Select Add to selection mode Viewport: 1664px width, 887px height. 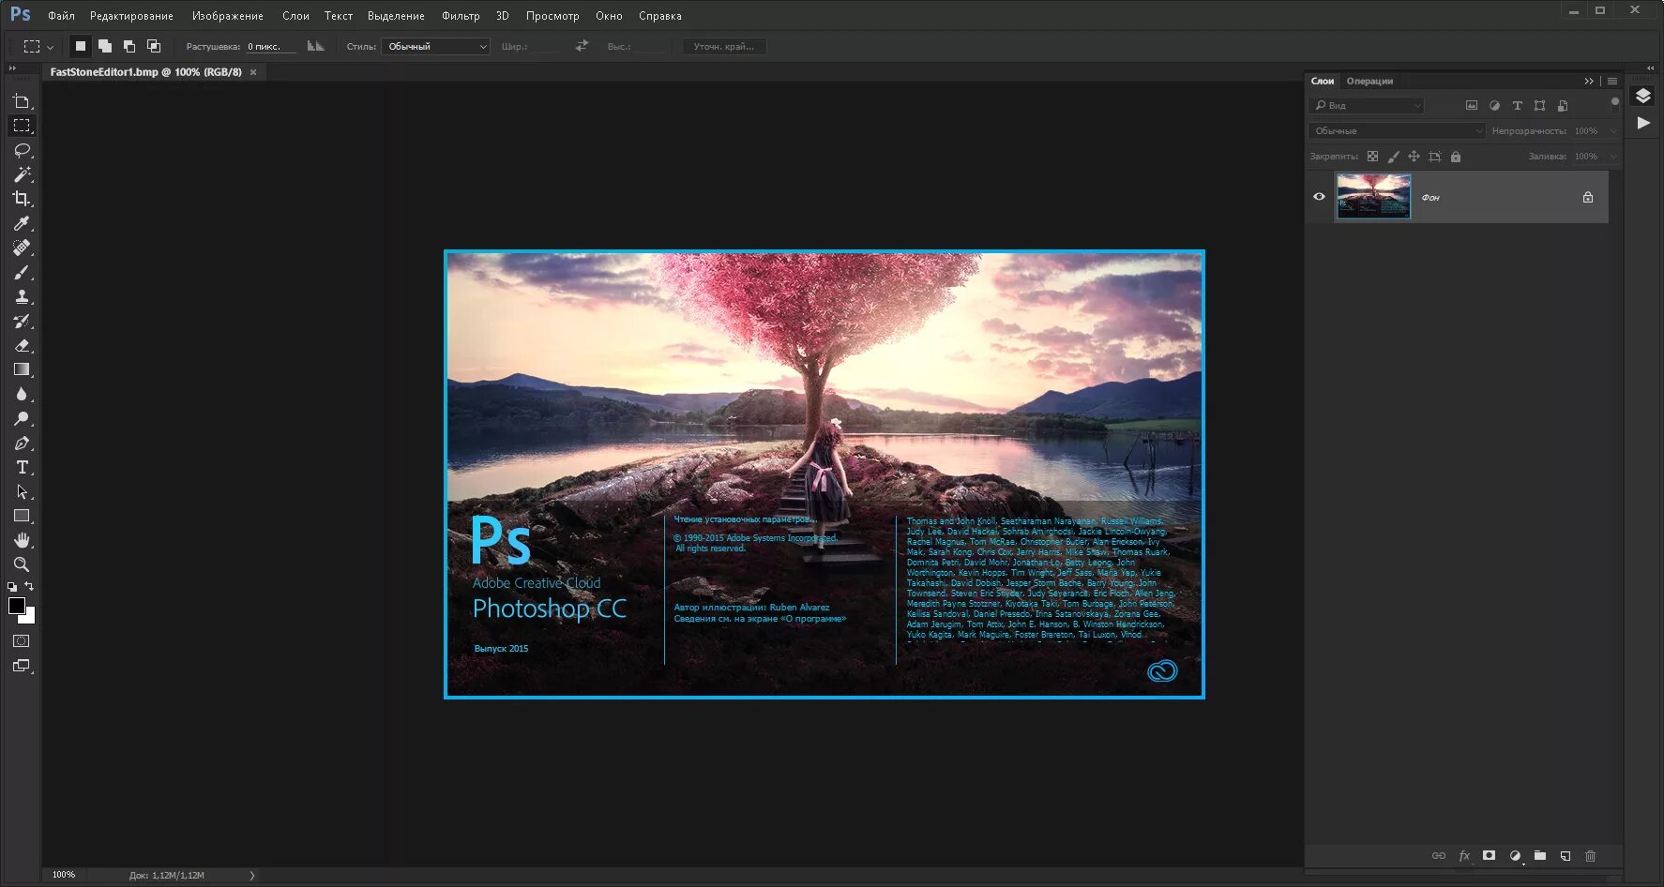point(105,46)
